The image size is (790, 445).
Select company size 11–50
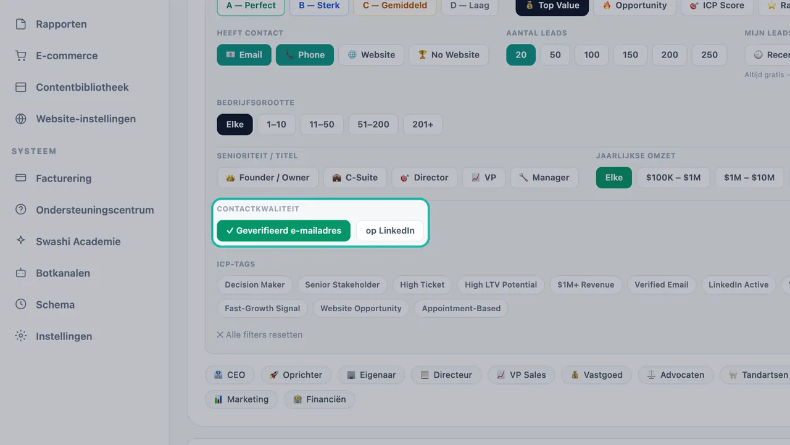click(322, 125)
